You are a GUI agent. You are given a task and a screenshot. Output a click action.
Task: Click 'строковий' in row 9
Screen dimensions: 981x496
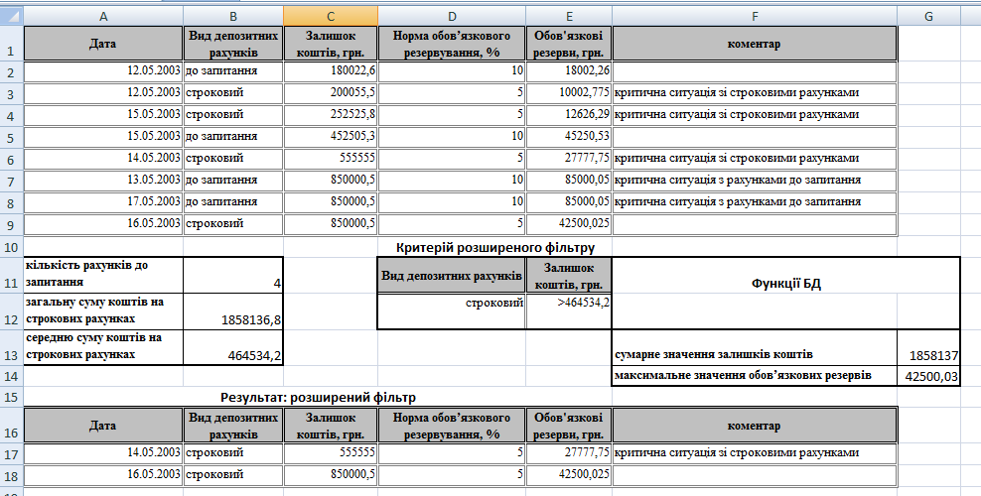point(233,224)
